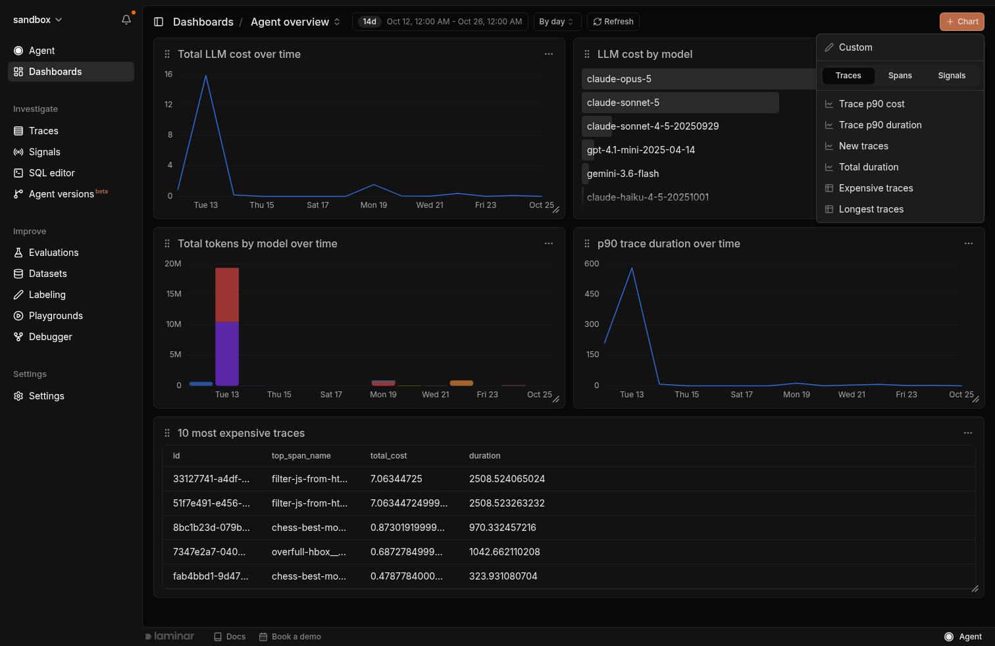This screenshot has height=646, width=995.
Task: Click the Agent button in footer
Action: click(963, 637)
